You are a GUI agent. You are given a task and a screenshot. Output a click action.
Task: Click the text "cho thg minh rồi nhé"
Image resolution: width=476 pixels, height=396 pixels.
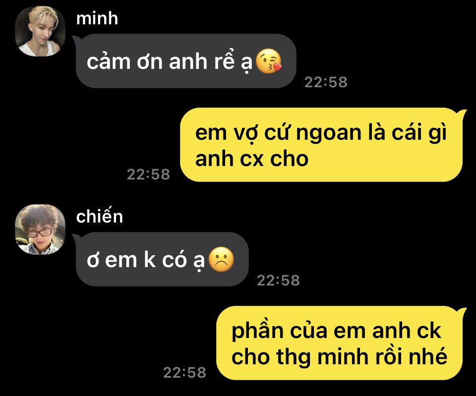(339, 356)
